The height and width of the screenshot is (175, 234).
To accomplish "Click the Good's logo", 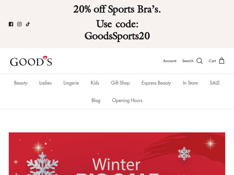I will pyautogui.click(x=31, y=61).
